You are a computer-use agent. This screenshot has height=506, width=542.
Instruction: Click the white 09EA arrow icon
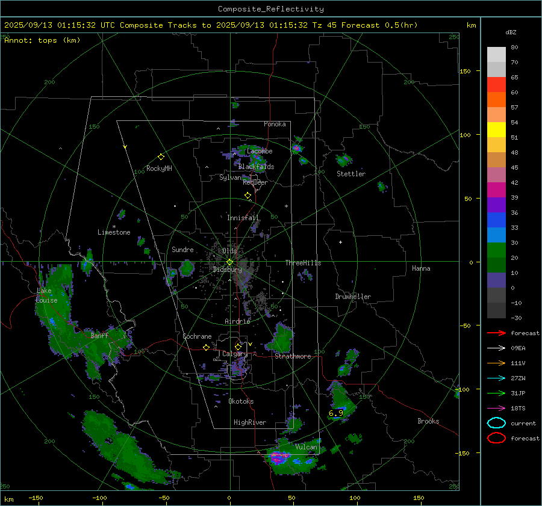[x=496, y=348]
